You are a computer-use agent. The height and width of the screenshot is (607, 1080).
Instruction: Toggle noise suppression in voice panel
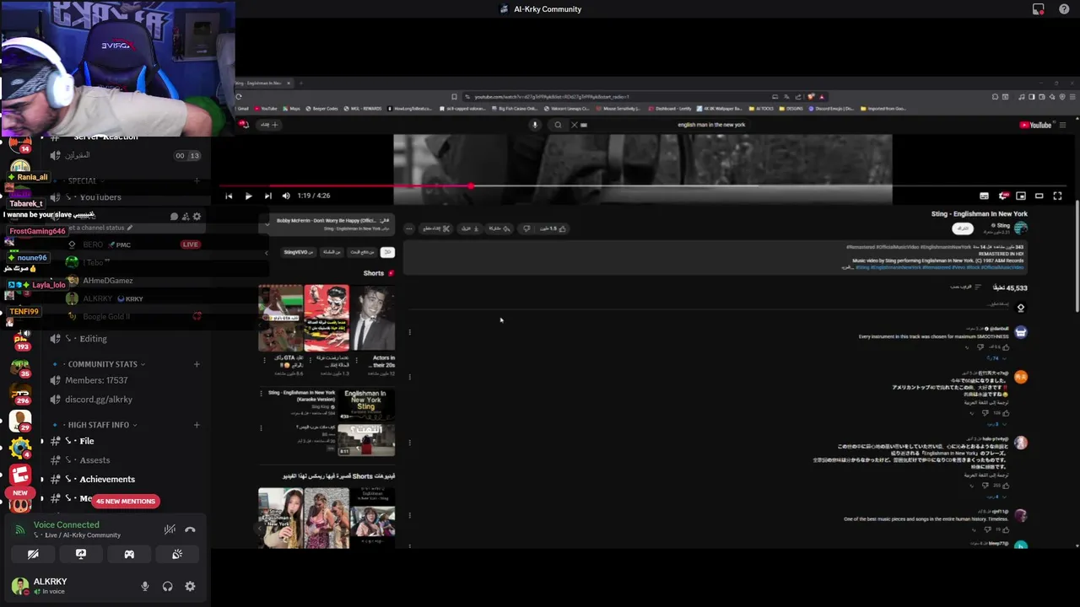[x=170, y=530]
